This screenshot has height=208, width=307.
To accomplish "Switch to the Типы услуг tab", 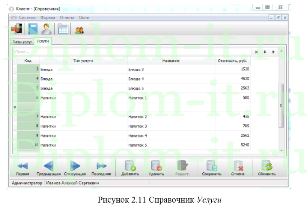I will pyautogui.click(x=22, y=42).
